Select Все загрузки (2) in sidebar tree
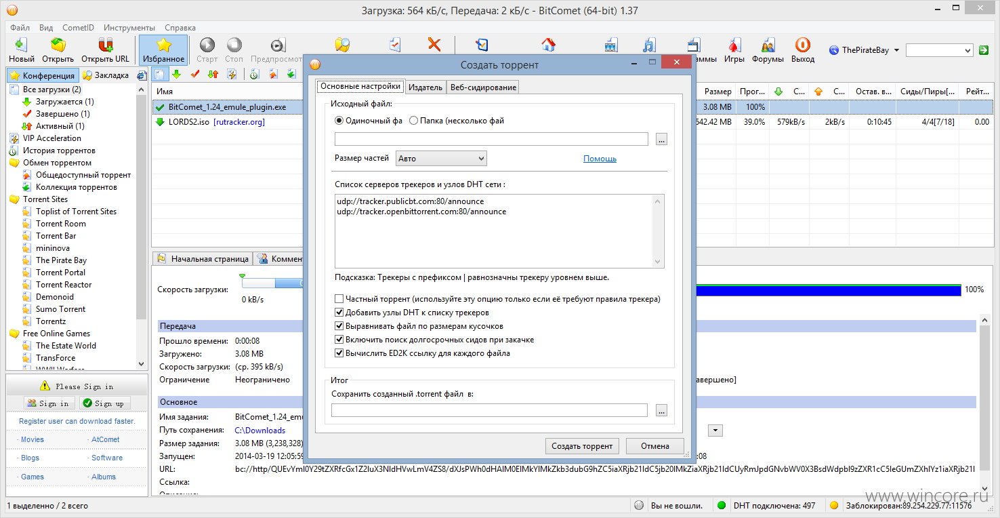This screenshot has height=518, width=1000. tap(51, 89)
